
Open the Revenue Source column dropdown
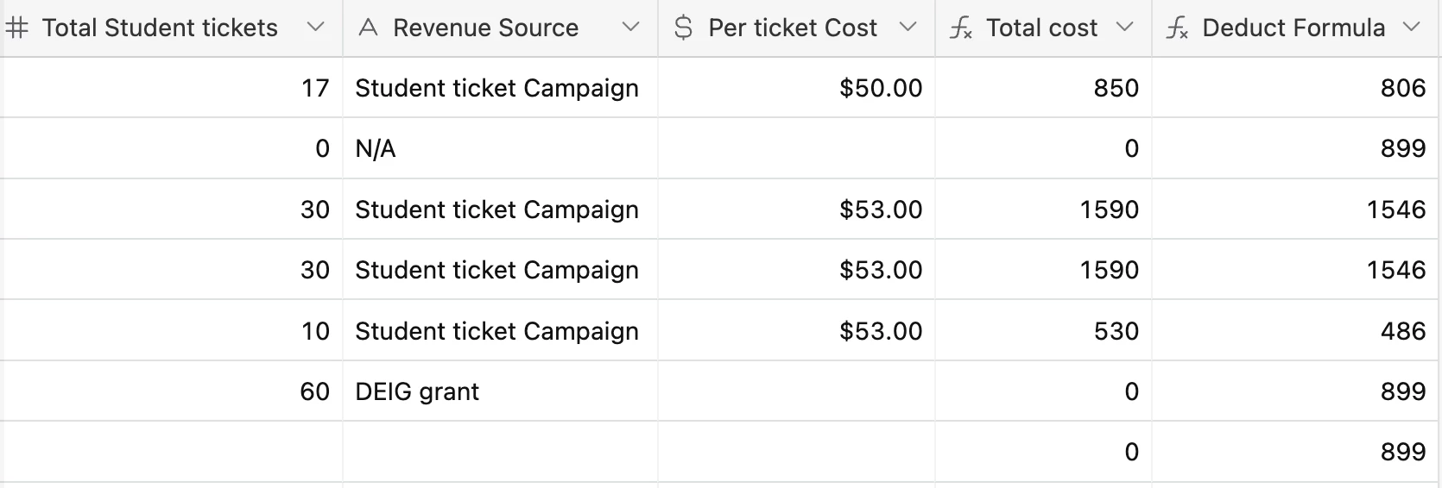pyautogui.click(x=631, y=28)
